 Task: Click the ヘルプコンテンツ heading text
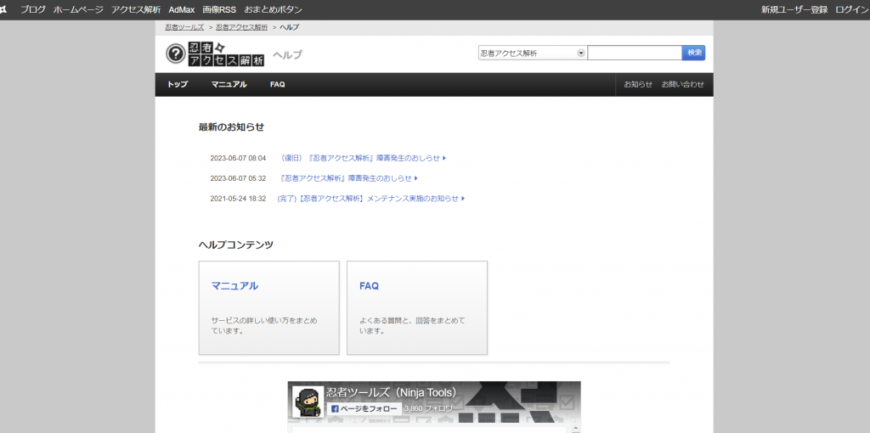(x=236, y=245)
